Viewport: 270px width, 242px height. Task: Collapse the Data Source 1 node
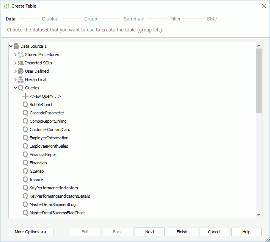click(x=11, y=46)
